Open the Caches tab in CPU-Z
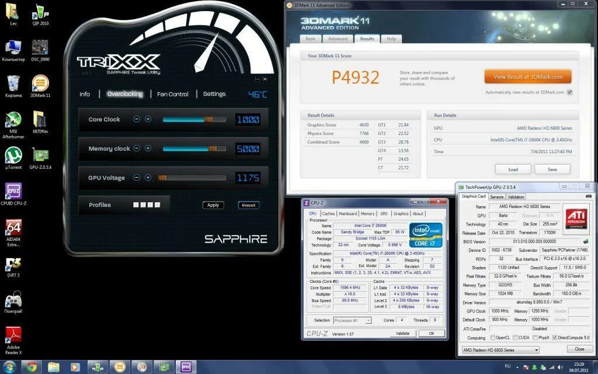The image size is (598, 374). [328, 214]
